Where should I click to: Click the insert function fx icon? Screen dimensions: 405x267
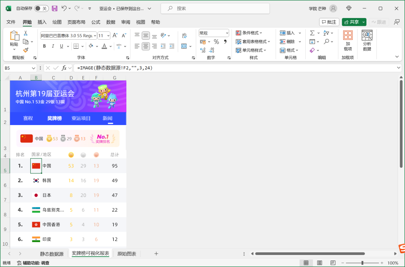click(x=64, y=68)
